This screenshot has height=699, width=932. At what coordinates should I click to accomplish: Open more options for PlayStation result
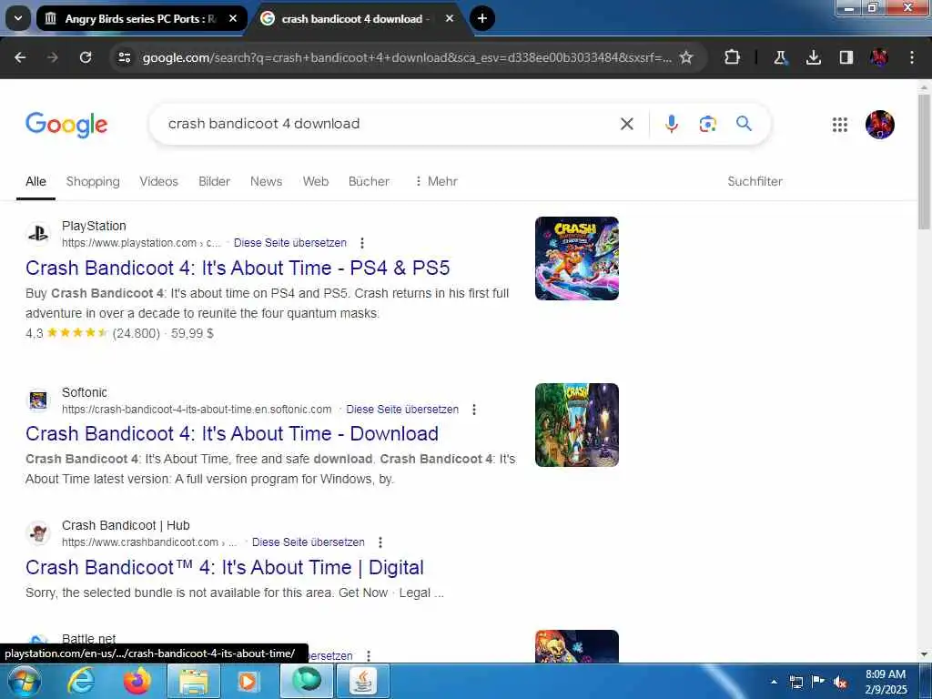tap(362, 242)
